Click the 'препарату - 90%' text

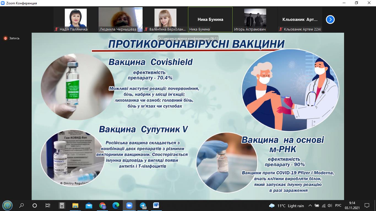(x=285, y=165)
